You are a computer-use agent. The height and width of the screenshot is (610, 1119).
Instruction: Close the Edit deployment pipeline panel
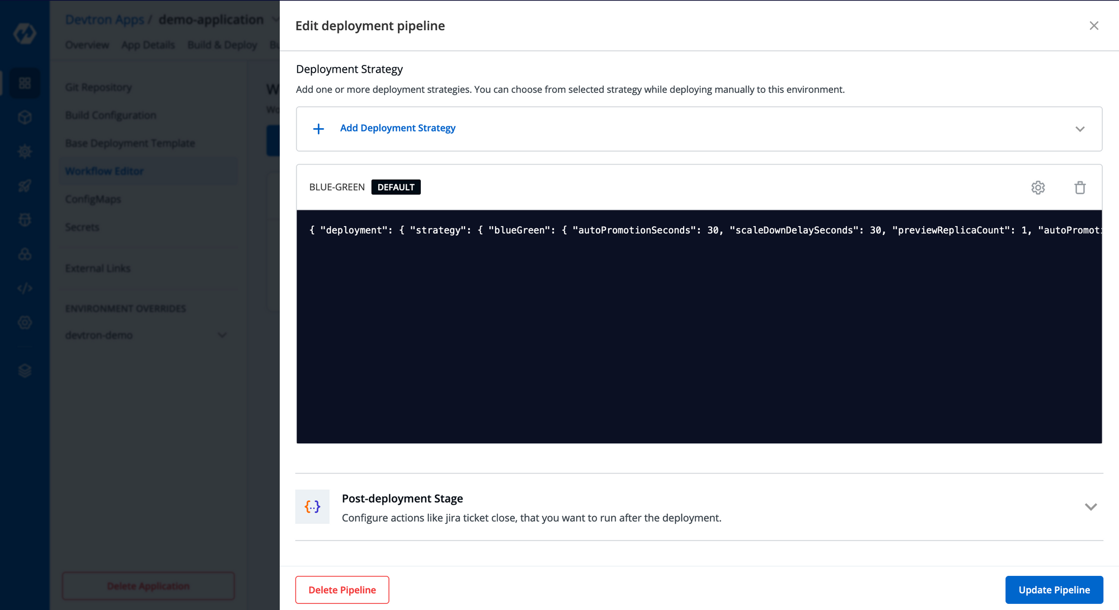click(1094, 26)
